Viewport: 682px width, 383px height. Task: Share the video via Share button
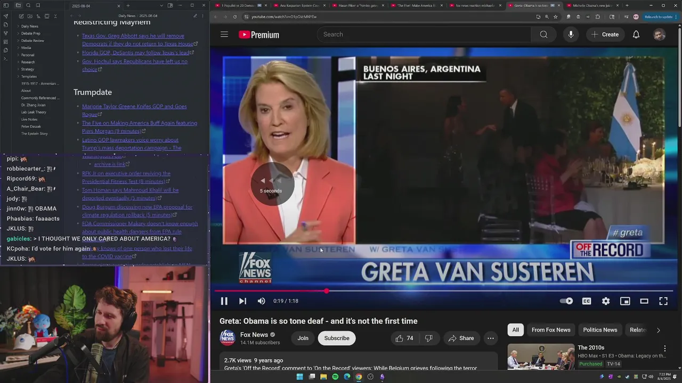click(461, 338)
